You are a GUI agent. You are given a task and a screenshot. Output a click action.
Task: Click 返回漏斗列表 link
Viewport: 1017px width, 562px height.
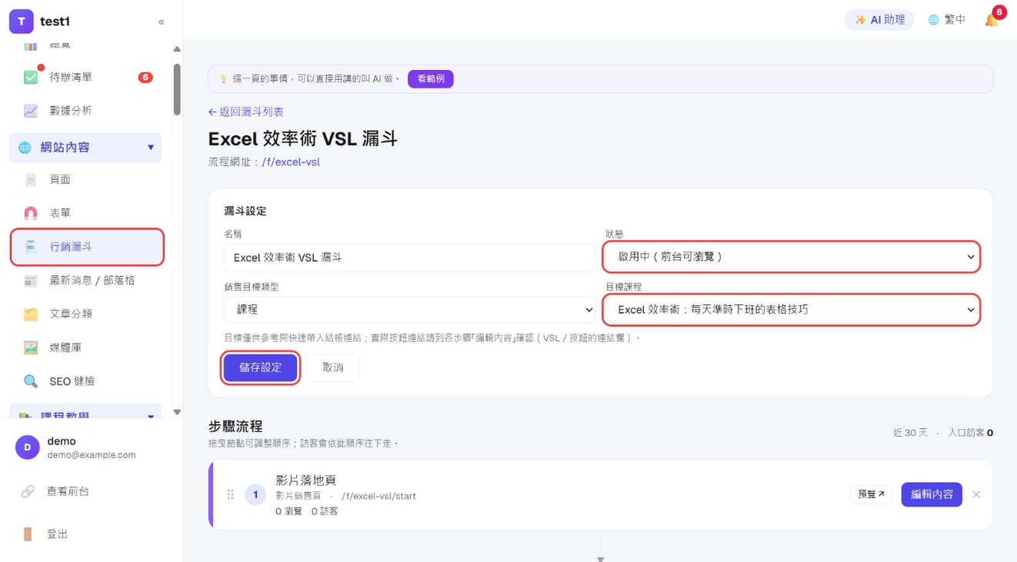(x=245, y=111)
